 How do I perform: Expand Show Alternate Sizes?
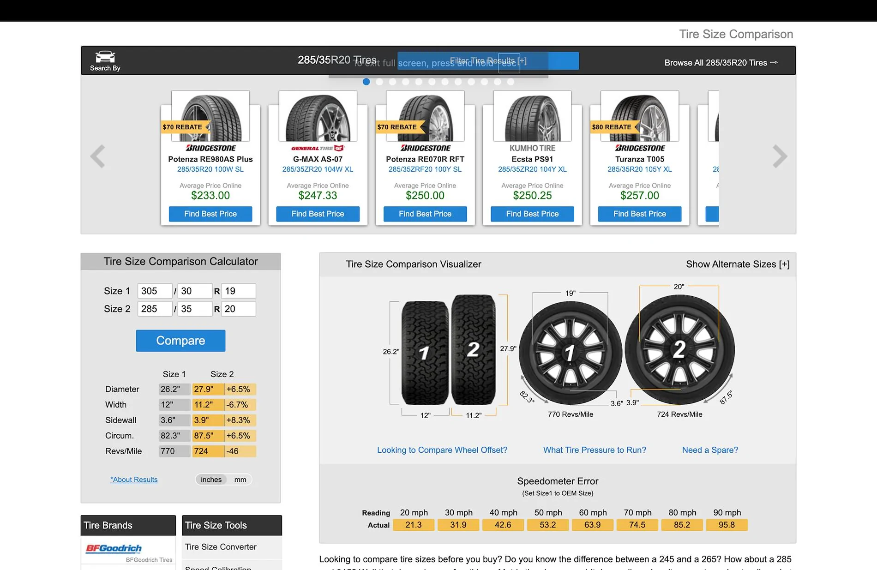[x=738, y=264]
